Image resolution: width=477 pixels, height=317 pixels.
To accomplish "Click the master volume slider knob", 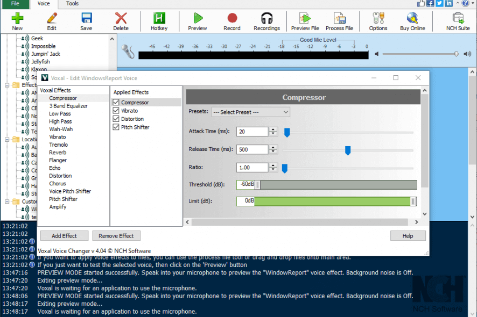I will point(457,54).
